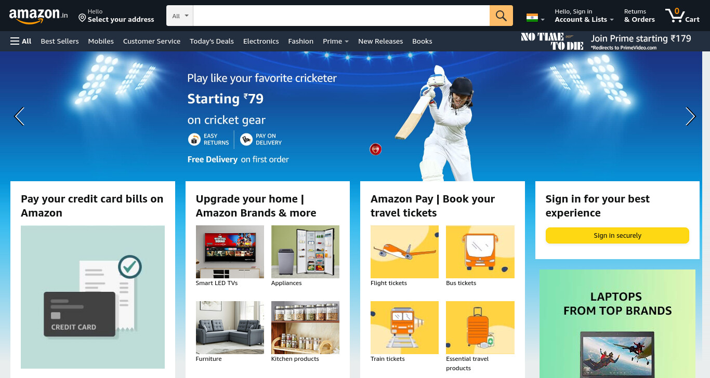Click the Amazon.in logo

38,16
